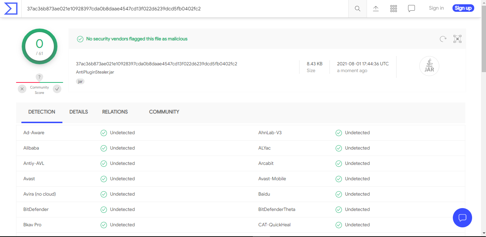Open the apps grid icon

pyautogui.click(x=394, y=9)
